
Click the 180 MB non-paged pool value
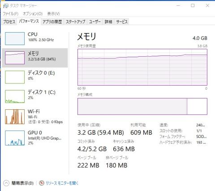116,165
